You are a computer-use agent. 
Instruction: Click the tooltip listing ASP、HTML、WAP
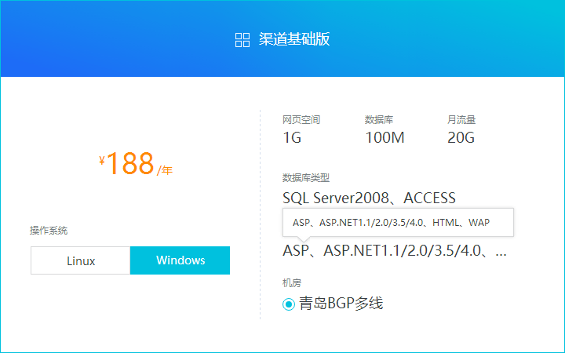coord(391,223)
